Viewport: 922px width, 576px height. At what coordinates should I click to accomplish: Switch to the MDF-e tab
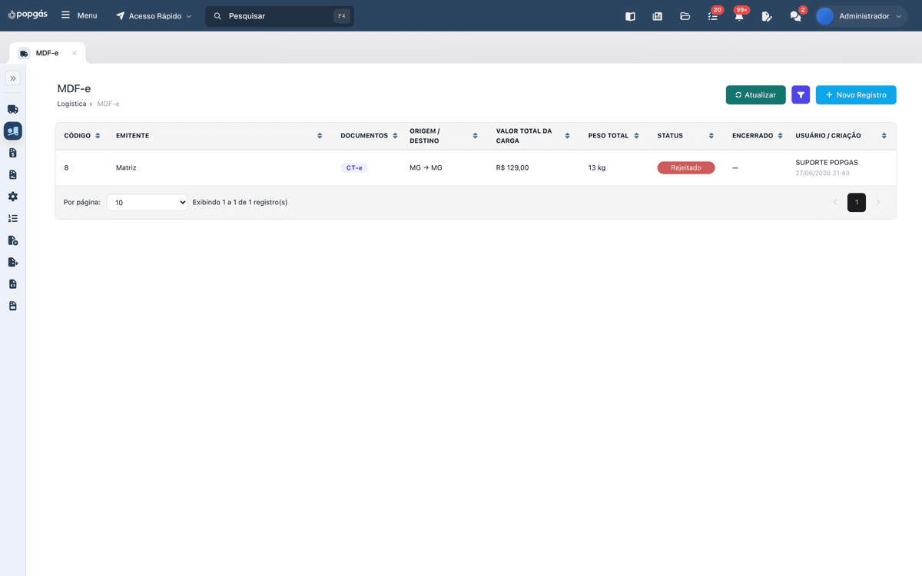coord(47,53)
